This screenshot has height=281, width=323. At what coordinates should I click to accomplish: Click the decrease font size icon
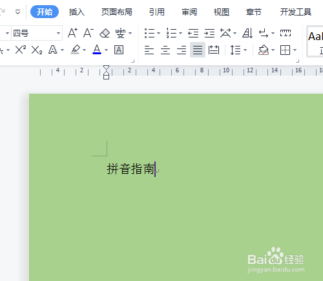[x=89, y=33]
